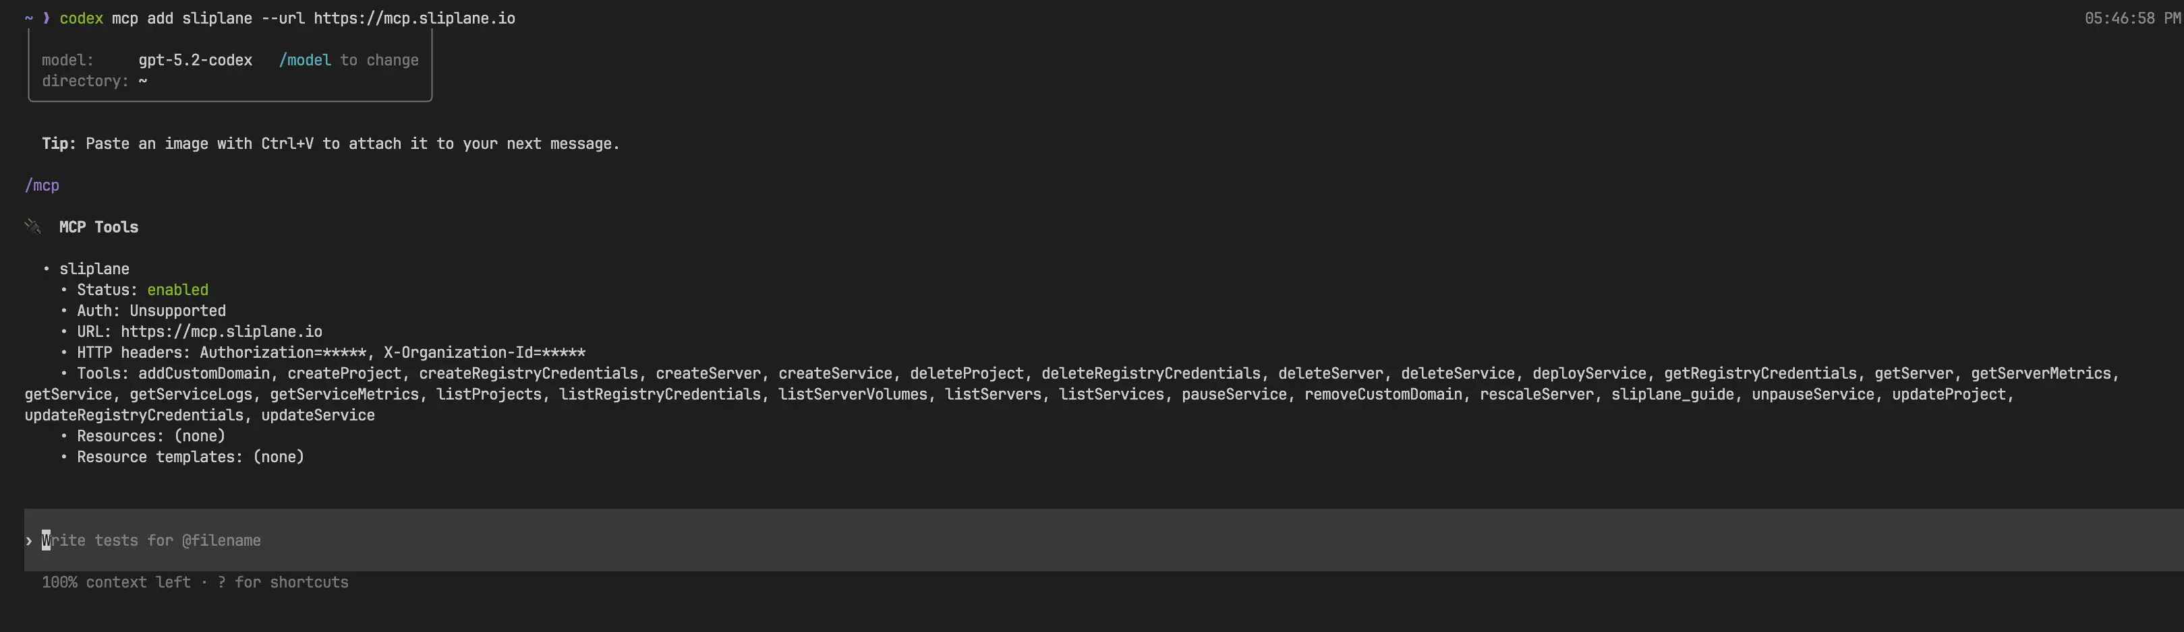Click the sliplane server name bullet
The height and width of the screenshot is (632, 2184).
click(94, 269)
